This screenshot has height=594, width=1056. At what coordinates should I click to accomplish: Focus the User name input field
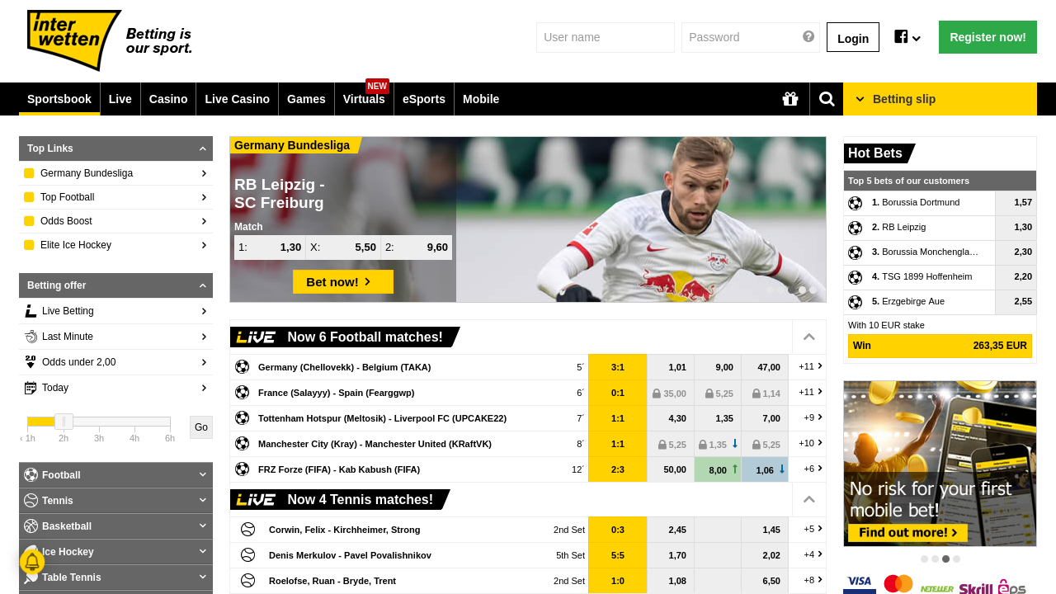click(x=606, y=37)
